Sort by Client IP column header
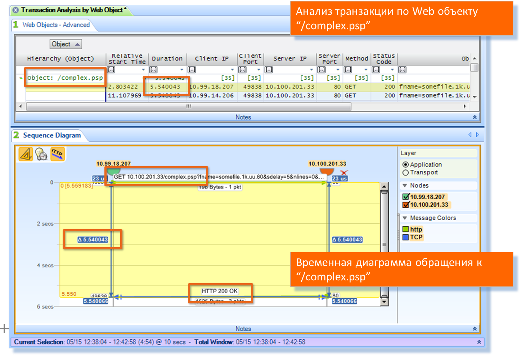Screen dimensions: 521x356 [212, 59]
